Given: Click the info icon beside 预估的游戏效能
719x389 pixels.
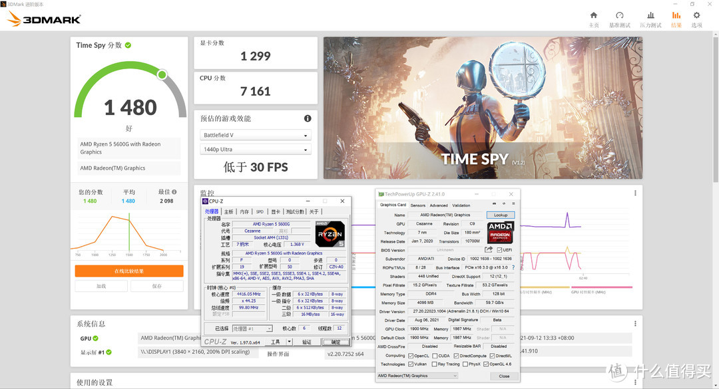Looking at the screenshot, I should point(308,118).
